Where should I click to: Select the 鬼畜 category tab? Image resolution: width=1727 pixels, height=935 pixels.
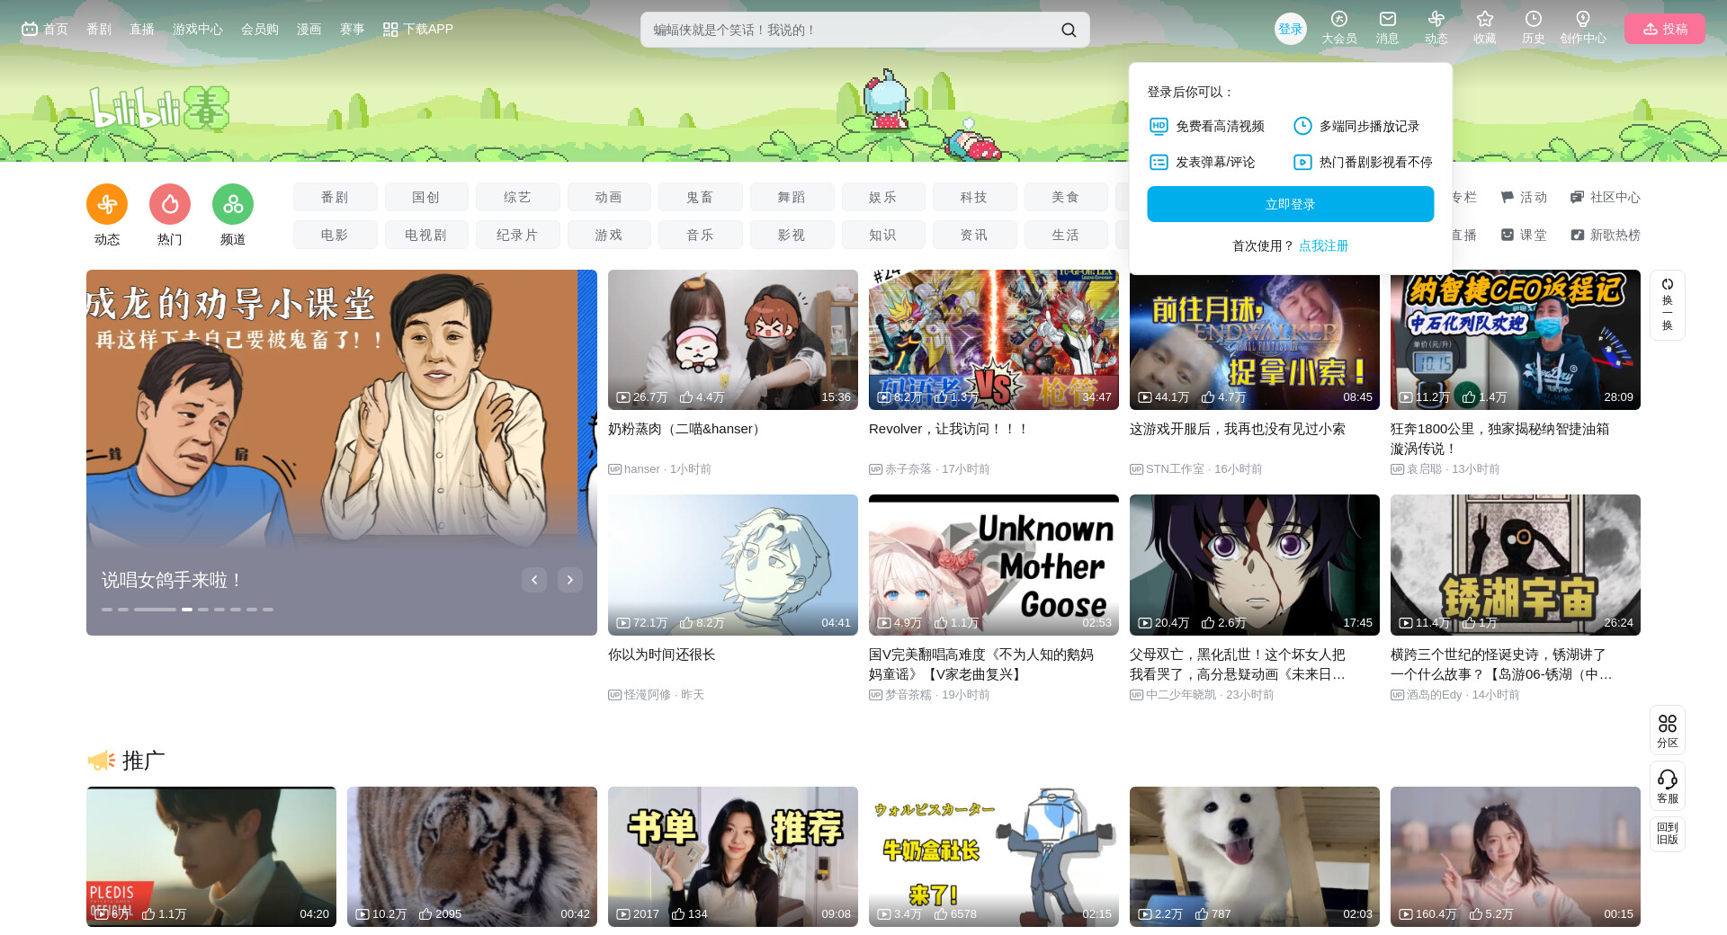point(701,197)
